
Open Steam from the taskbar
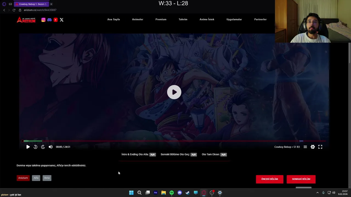[188, 193]
